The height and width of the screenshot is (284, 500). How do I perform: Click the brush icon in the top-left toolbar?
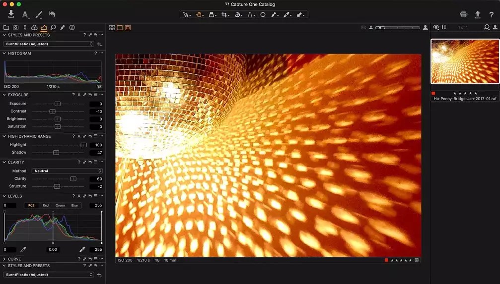coord(39,14)
